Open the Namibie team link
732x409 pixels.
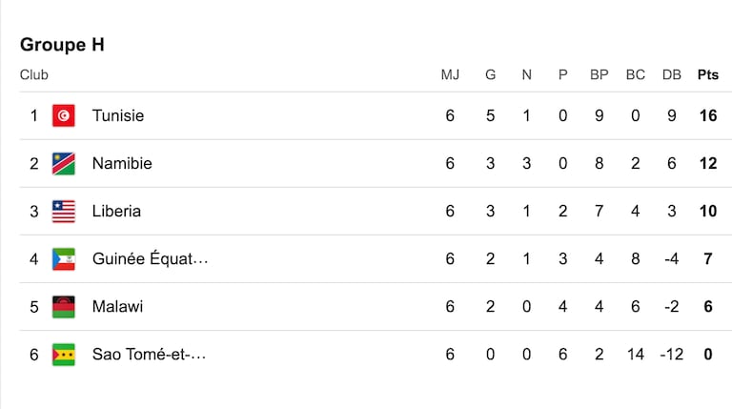click(x=122, y=163)
